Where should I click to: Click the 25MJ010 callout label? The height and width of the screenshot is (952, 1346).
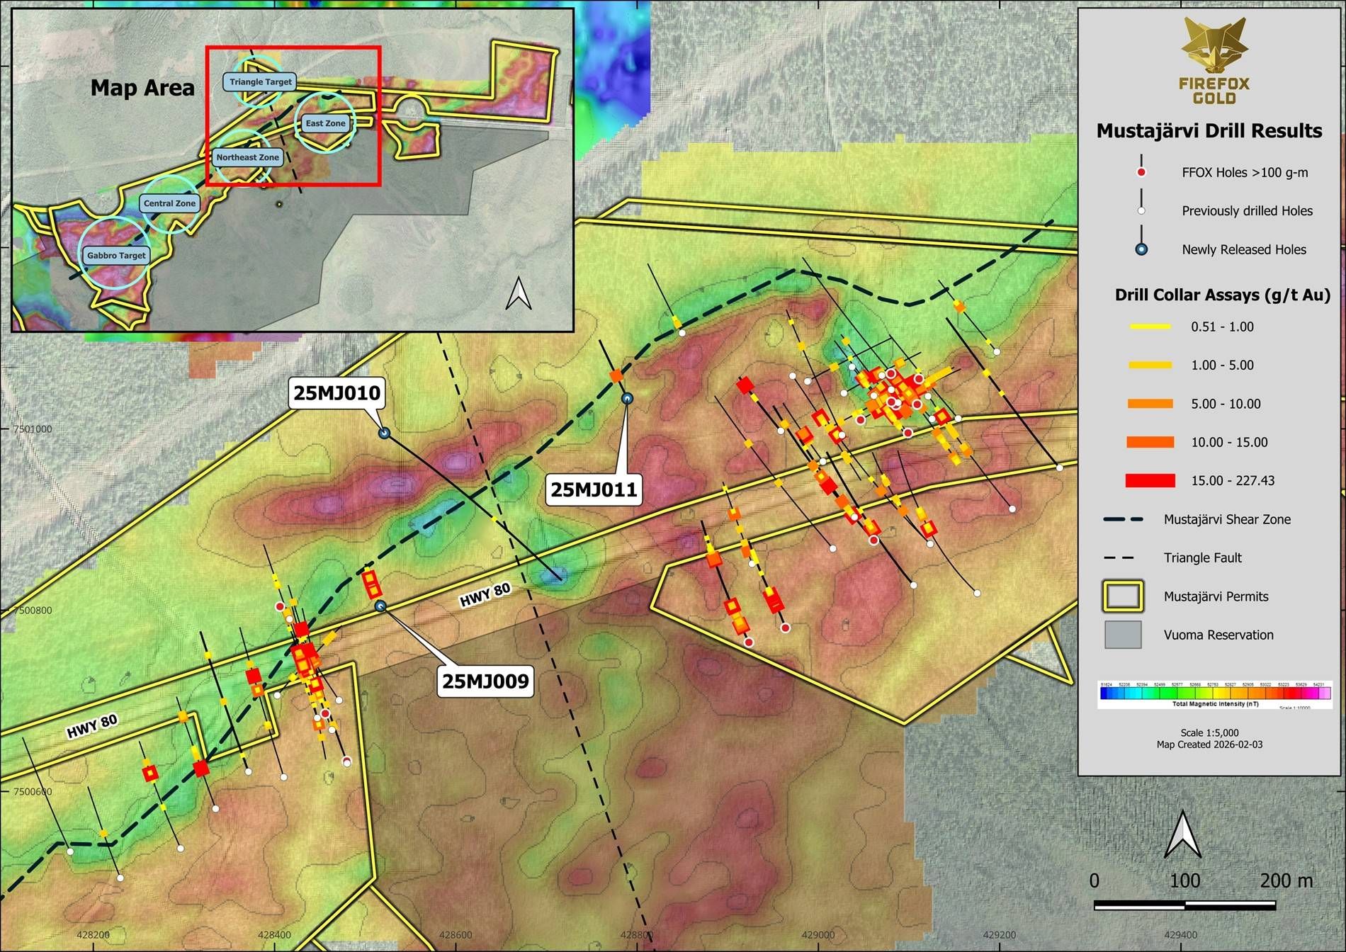click(336, 392)
